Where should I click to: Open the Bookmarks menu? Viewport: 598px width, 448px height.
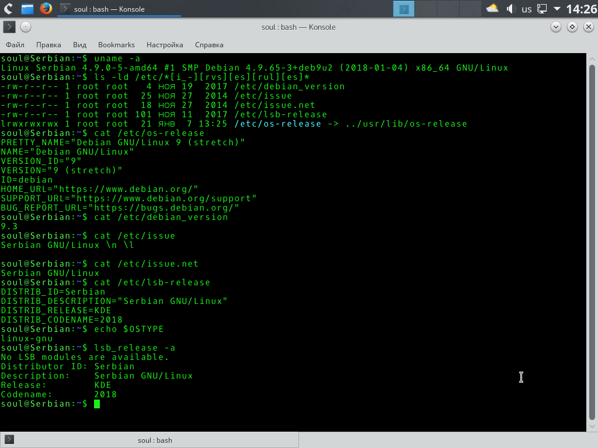click(116, 45)
